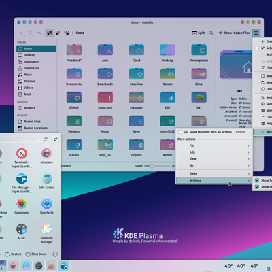272x272 pixels.
Task: Open the Development folder
Action: [199, 53]
